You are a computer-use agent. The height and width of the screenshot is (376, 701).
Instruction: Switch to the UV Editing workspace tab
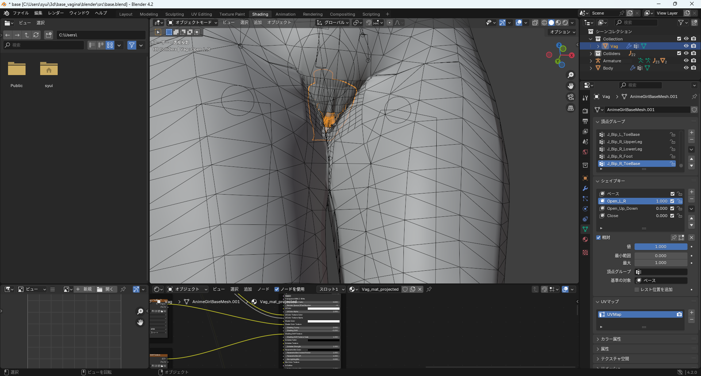(202, 14)
